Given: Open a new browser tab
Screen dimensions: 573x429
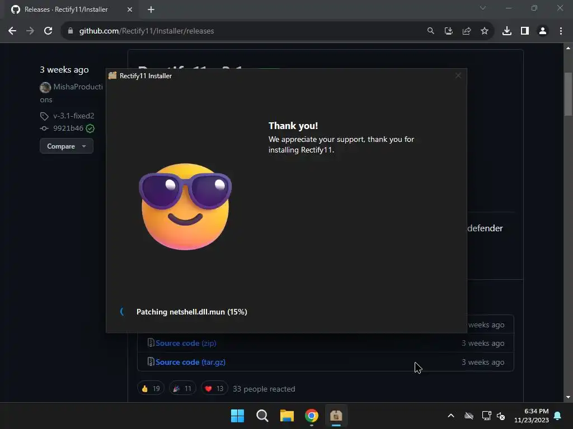Looking at the screenshot, I should [151, 9].
